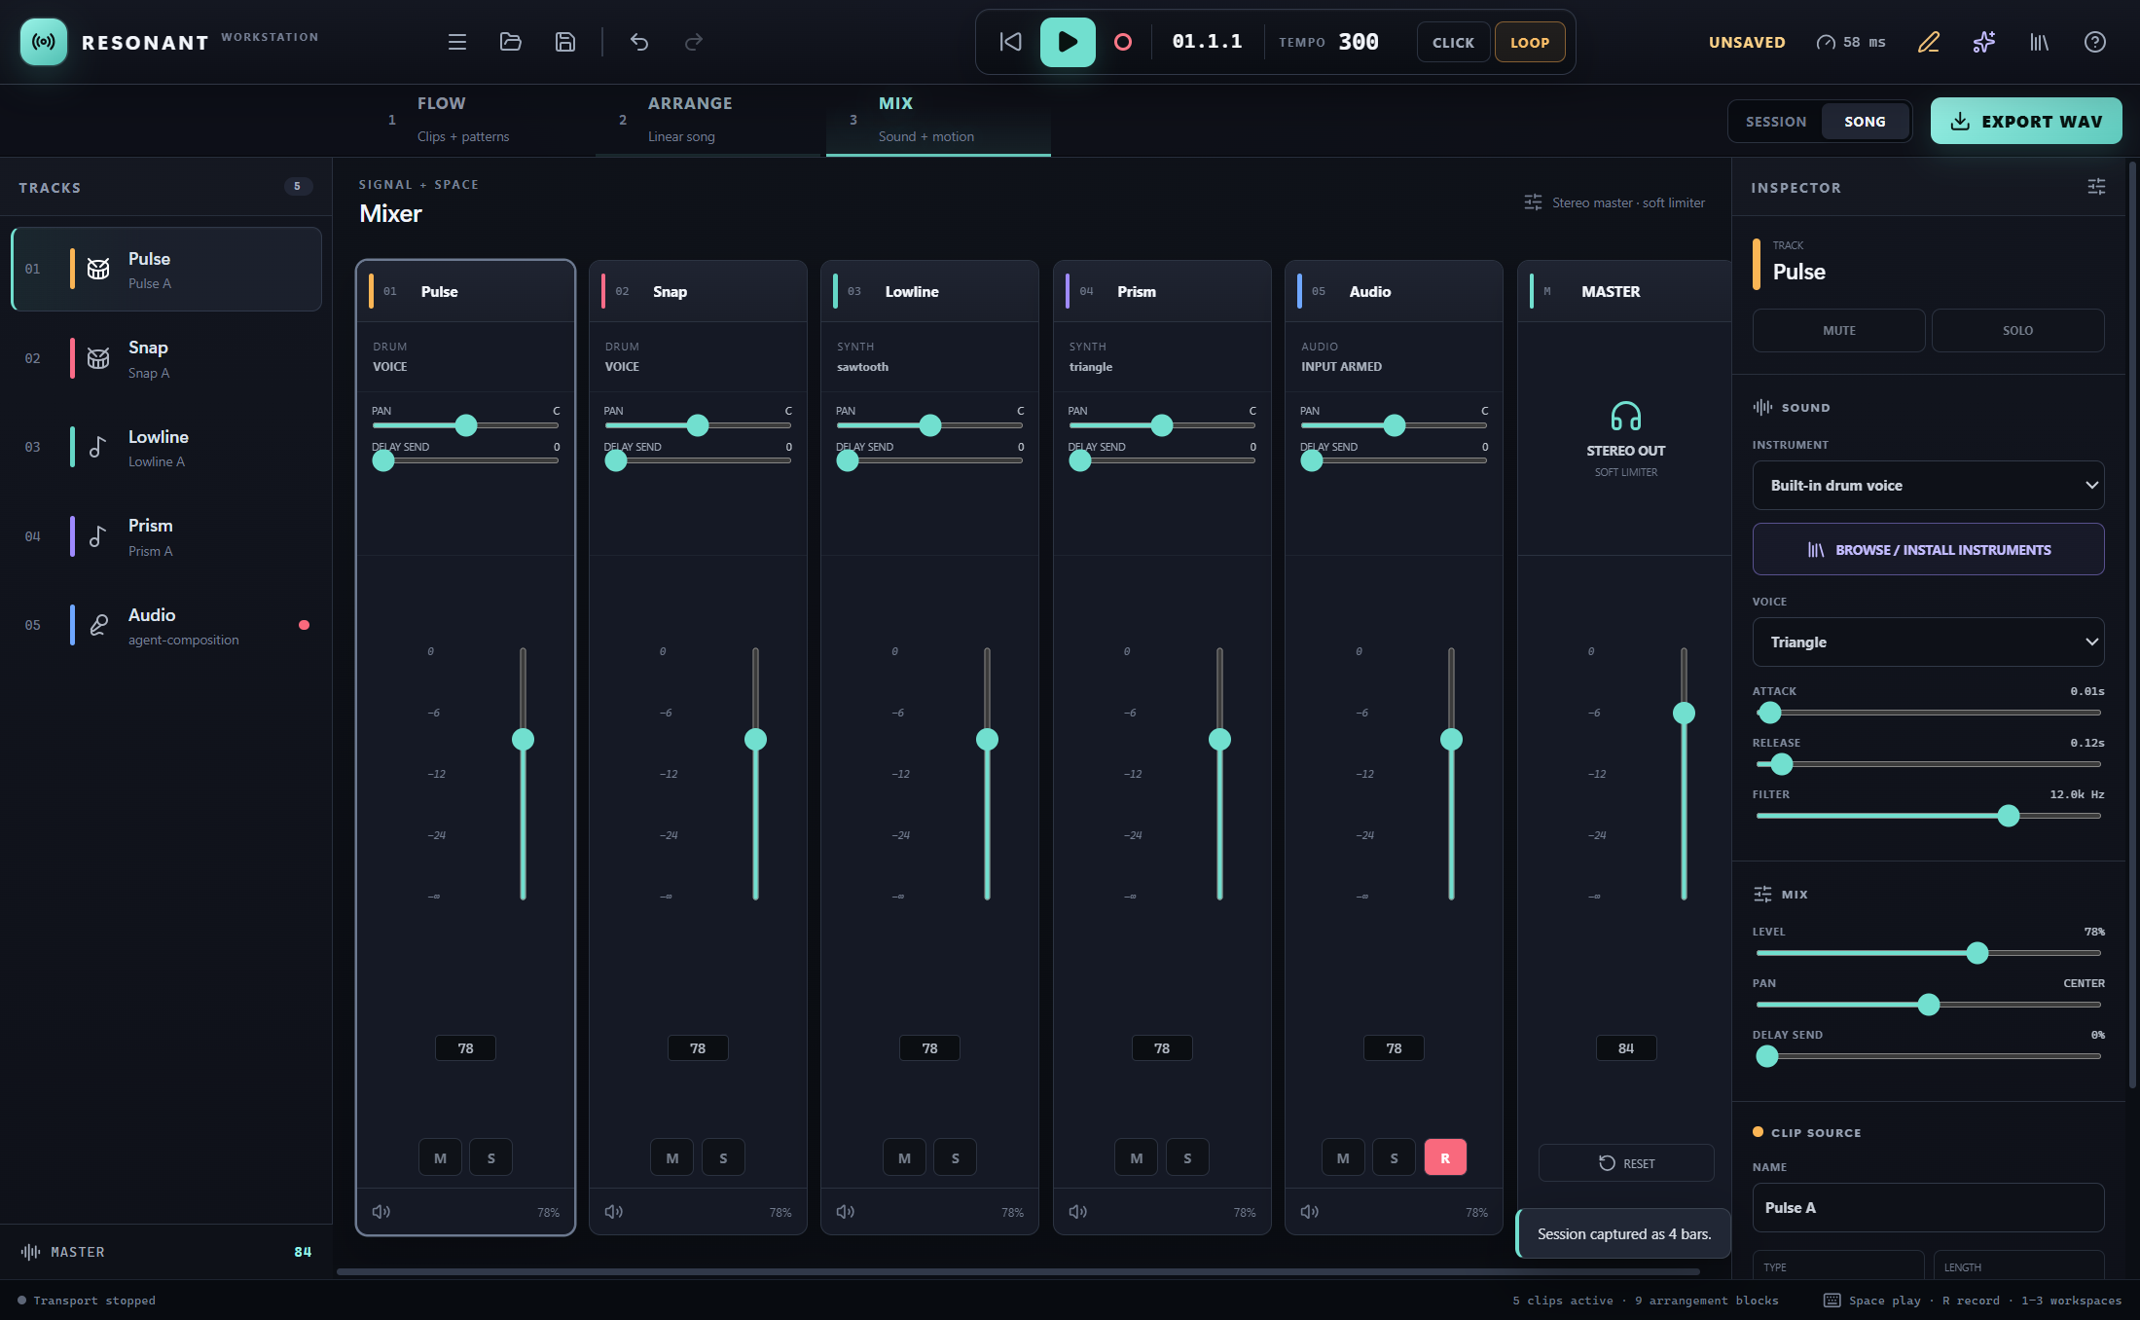Solo the Pulse channel strip
Viewport: 2140px width, 1320px height.
point(491,1158)
